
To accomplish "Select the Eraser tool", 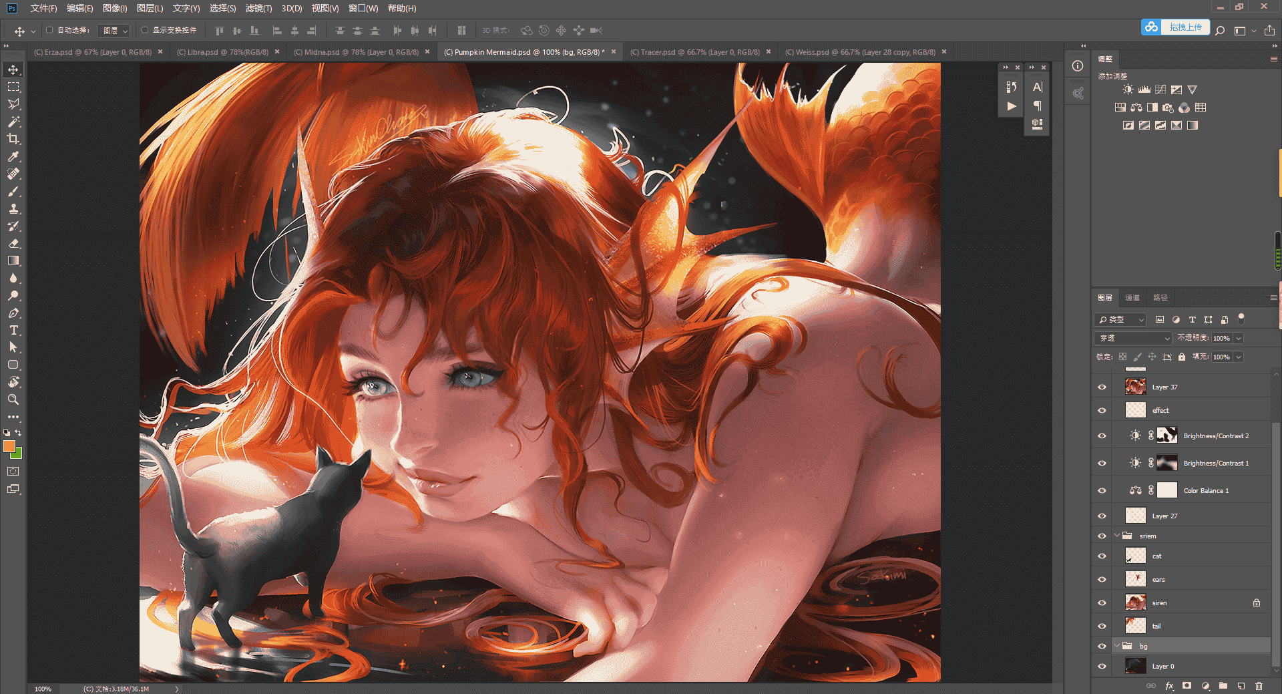I will tap(13, 243).
